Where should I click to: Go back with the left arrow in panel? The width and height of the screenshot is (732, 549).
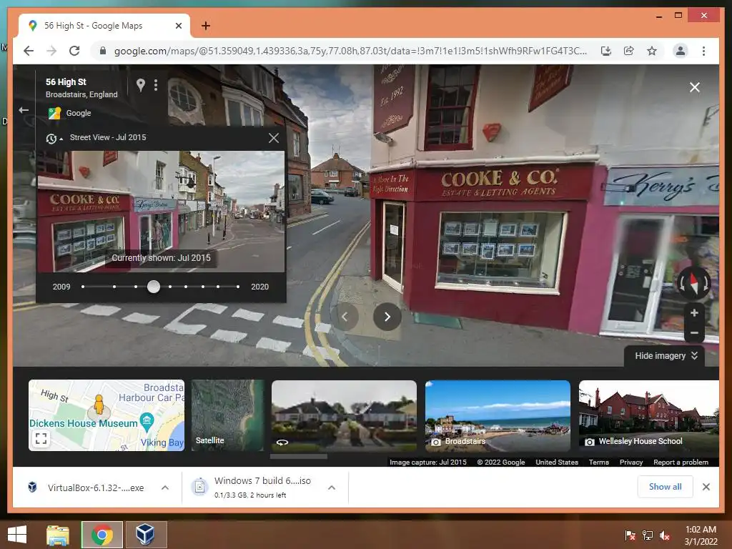click(x=24, y=110)
